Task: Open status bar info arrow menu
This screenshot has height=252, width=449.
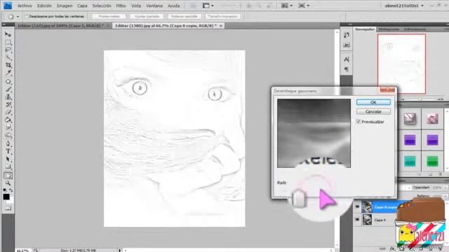Action: point(120,251)
